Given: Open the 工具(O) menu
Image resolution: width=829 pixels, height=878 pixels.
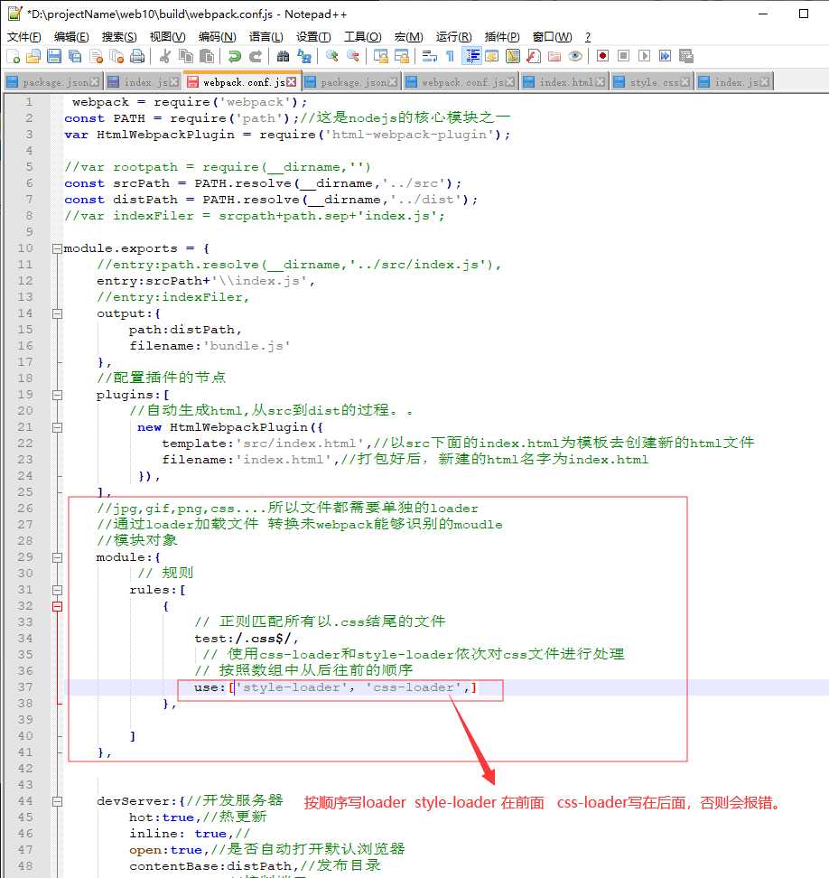Looking at the screenshot, I should [363, 37].
